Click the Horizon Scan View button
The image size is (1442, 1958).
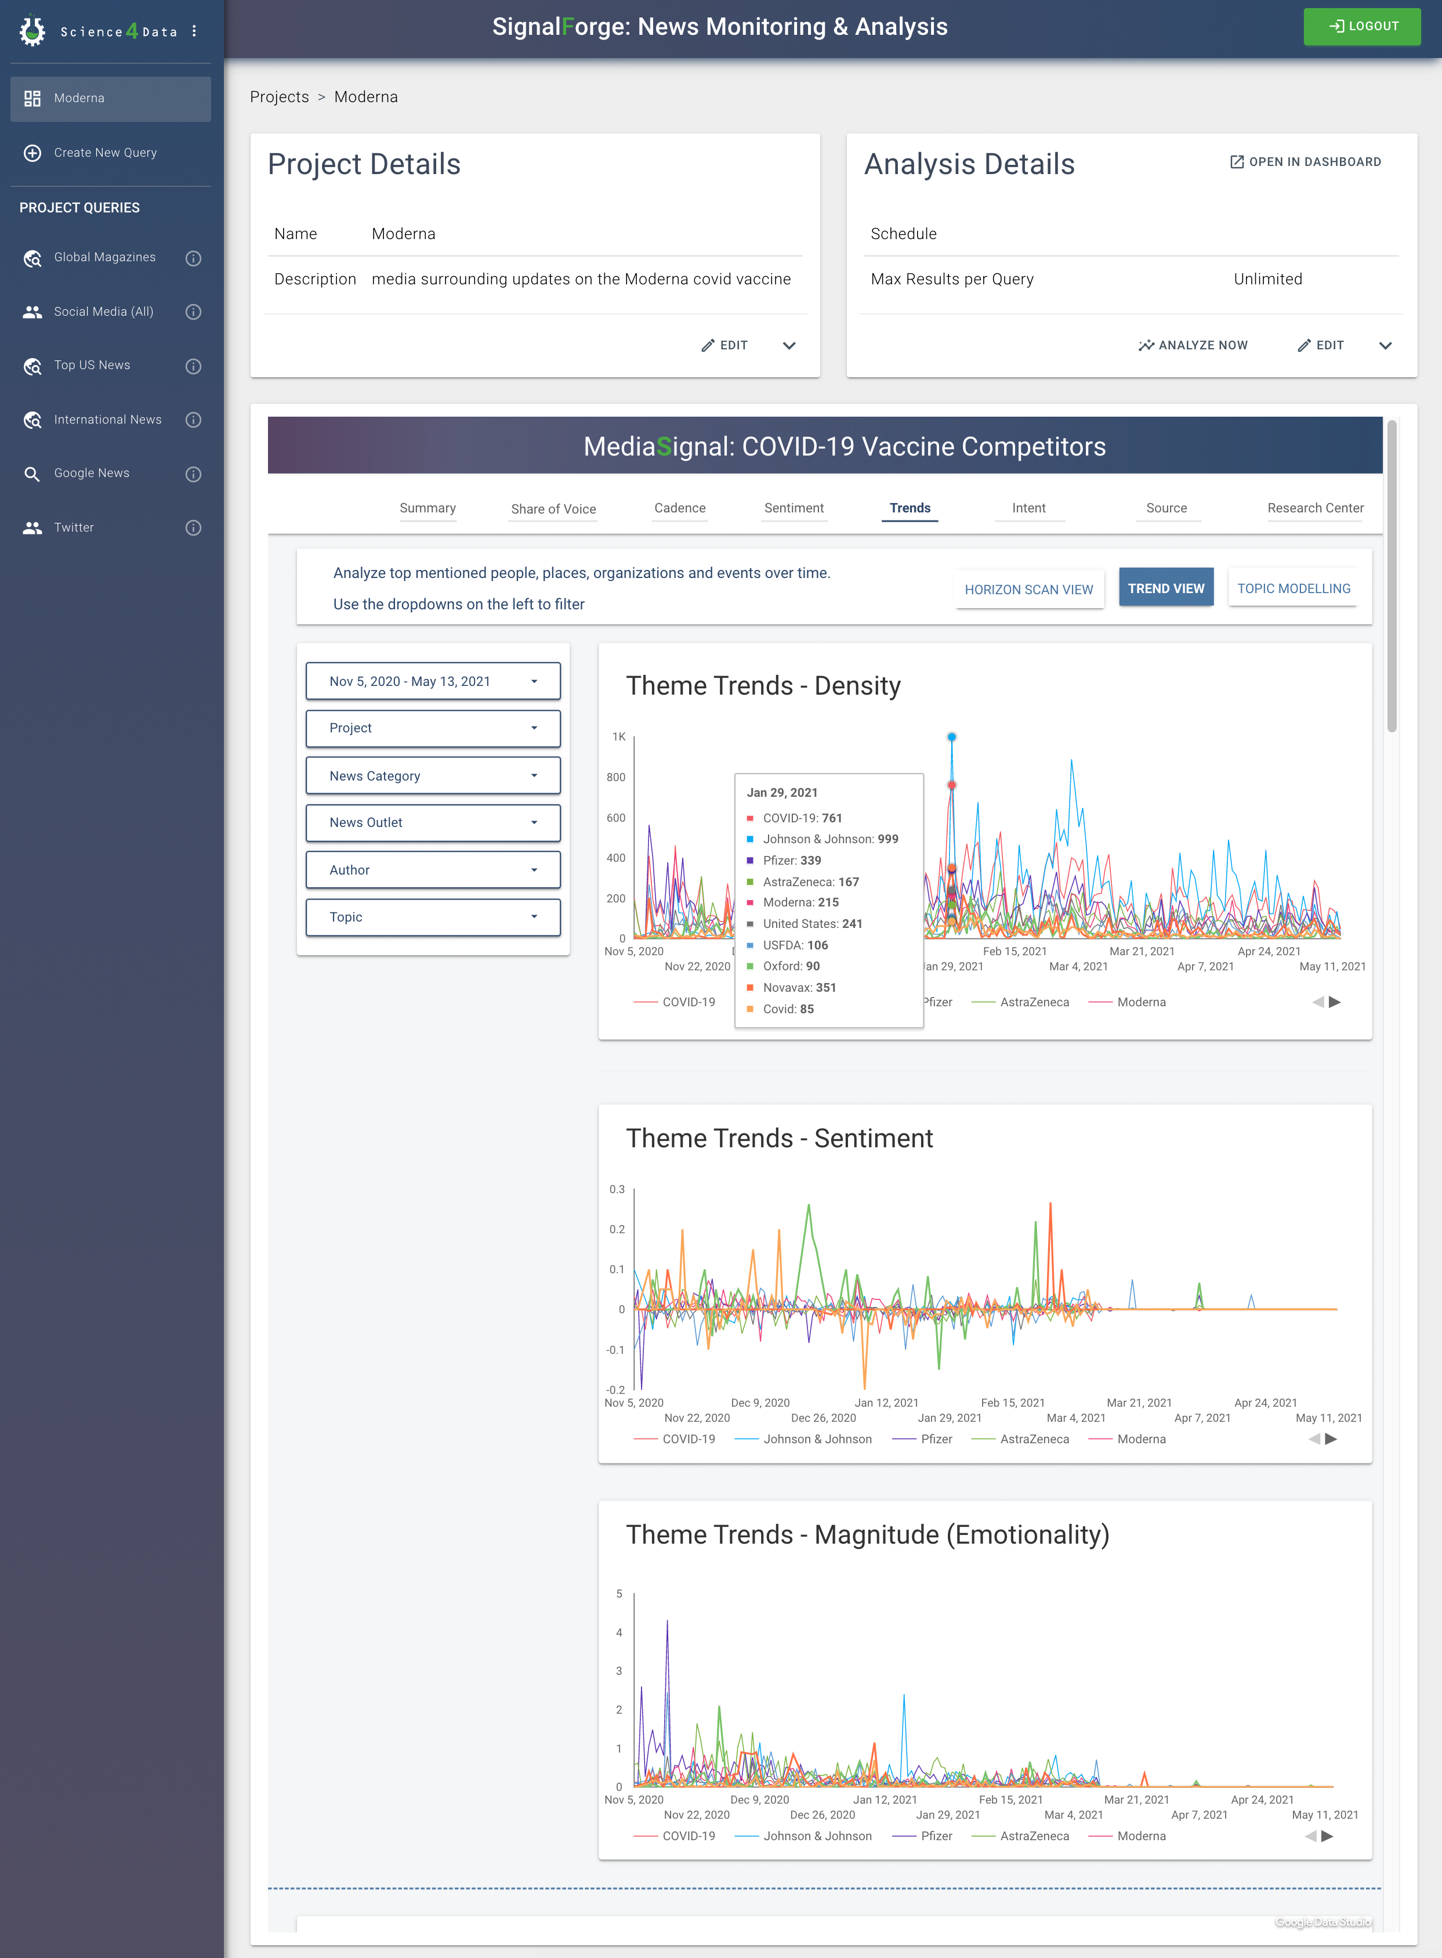pos(1028,590)
